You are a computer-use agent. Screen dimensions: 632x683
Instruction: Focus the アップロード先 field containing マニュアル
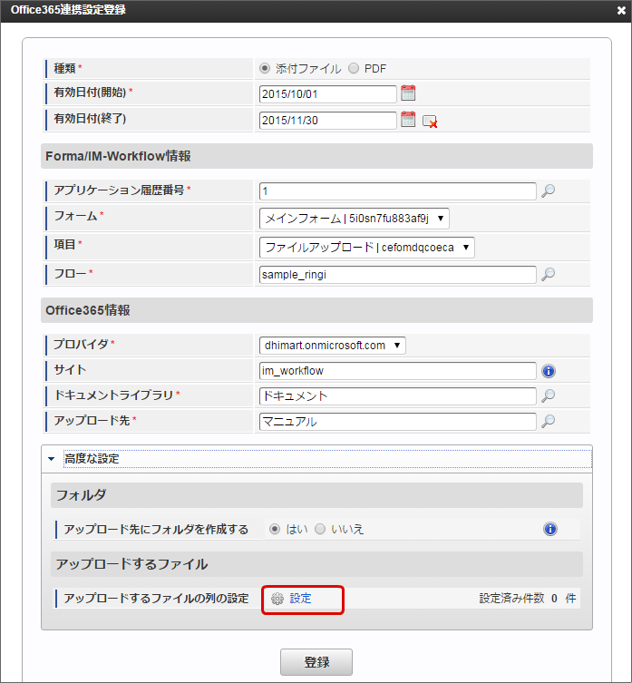[x=398, y=421]
